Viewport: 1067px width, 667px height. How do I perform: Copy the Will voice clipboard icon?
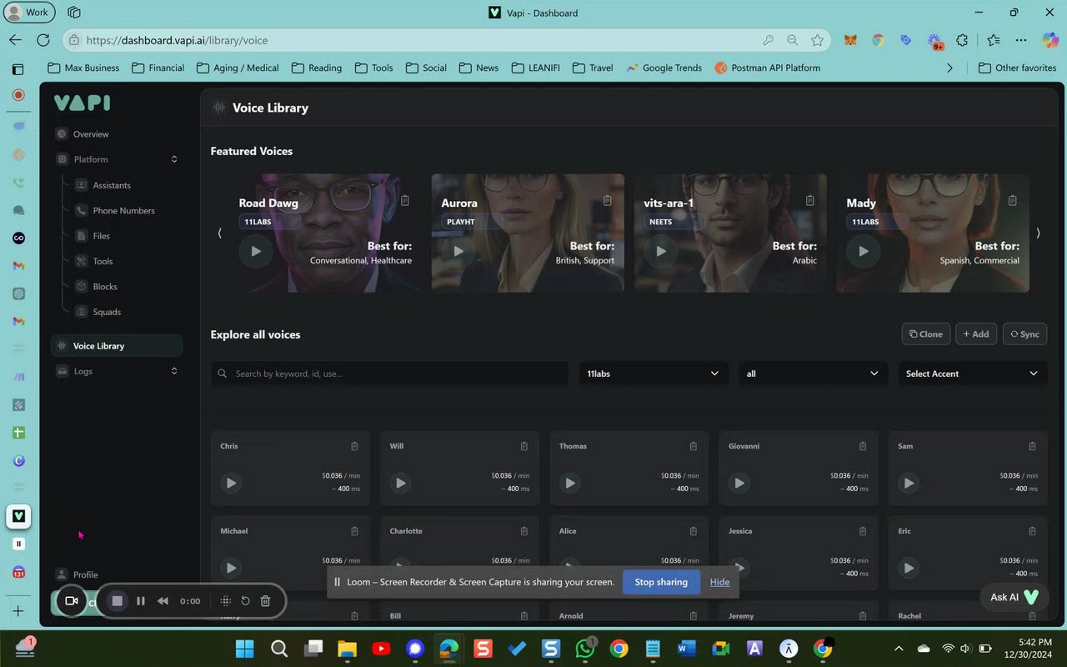tap(524, 446)
